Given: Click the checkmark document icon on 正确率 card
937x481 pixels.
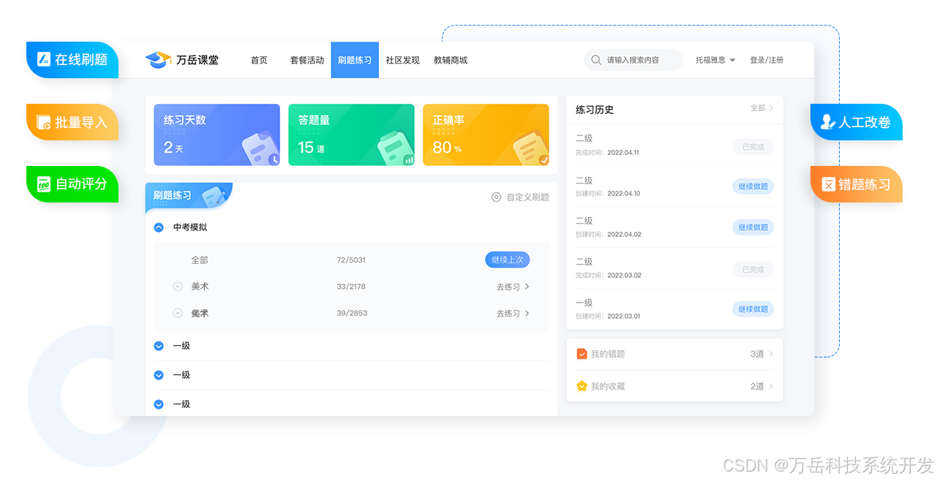Looking at the screenshot, I should [x=530, y=148].
